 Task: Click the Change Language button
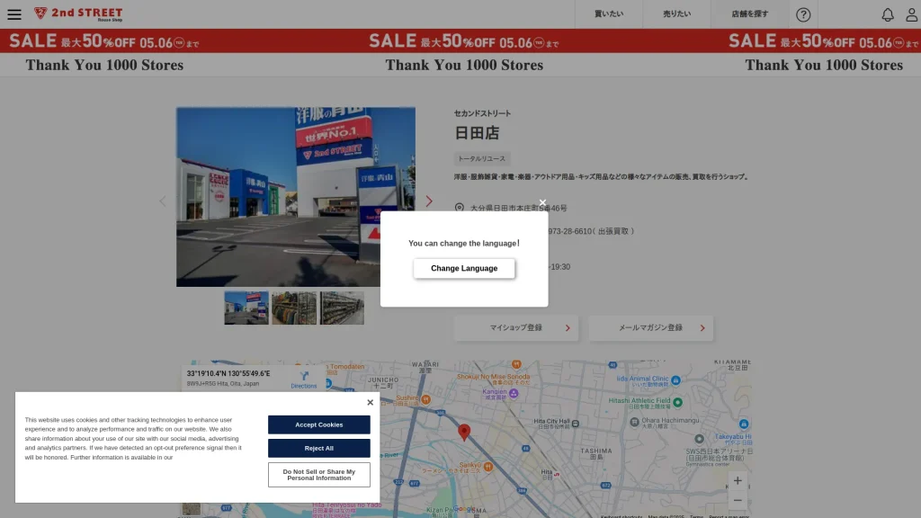point(464,268)
